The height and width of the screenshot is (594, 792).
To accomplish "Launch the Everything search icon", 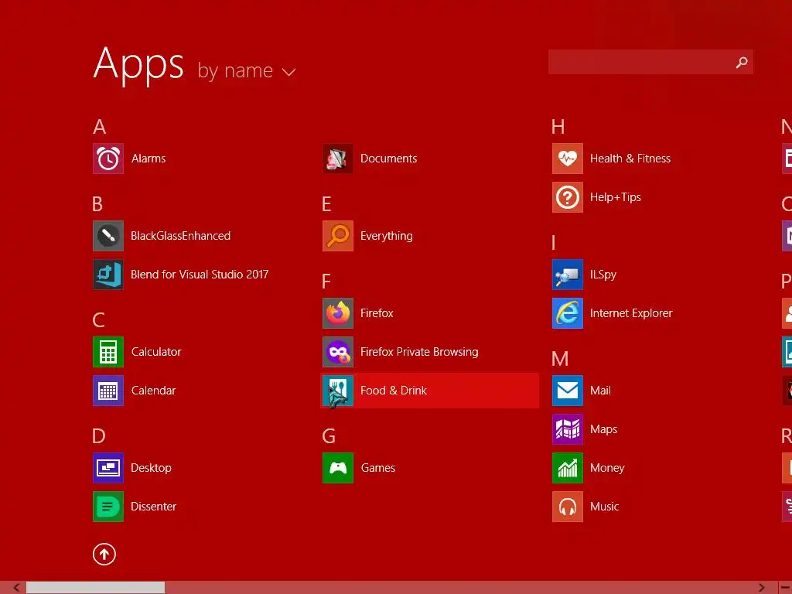I will 338,236.
